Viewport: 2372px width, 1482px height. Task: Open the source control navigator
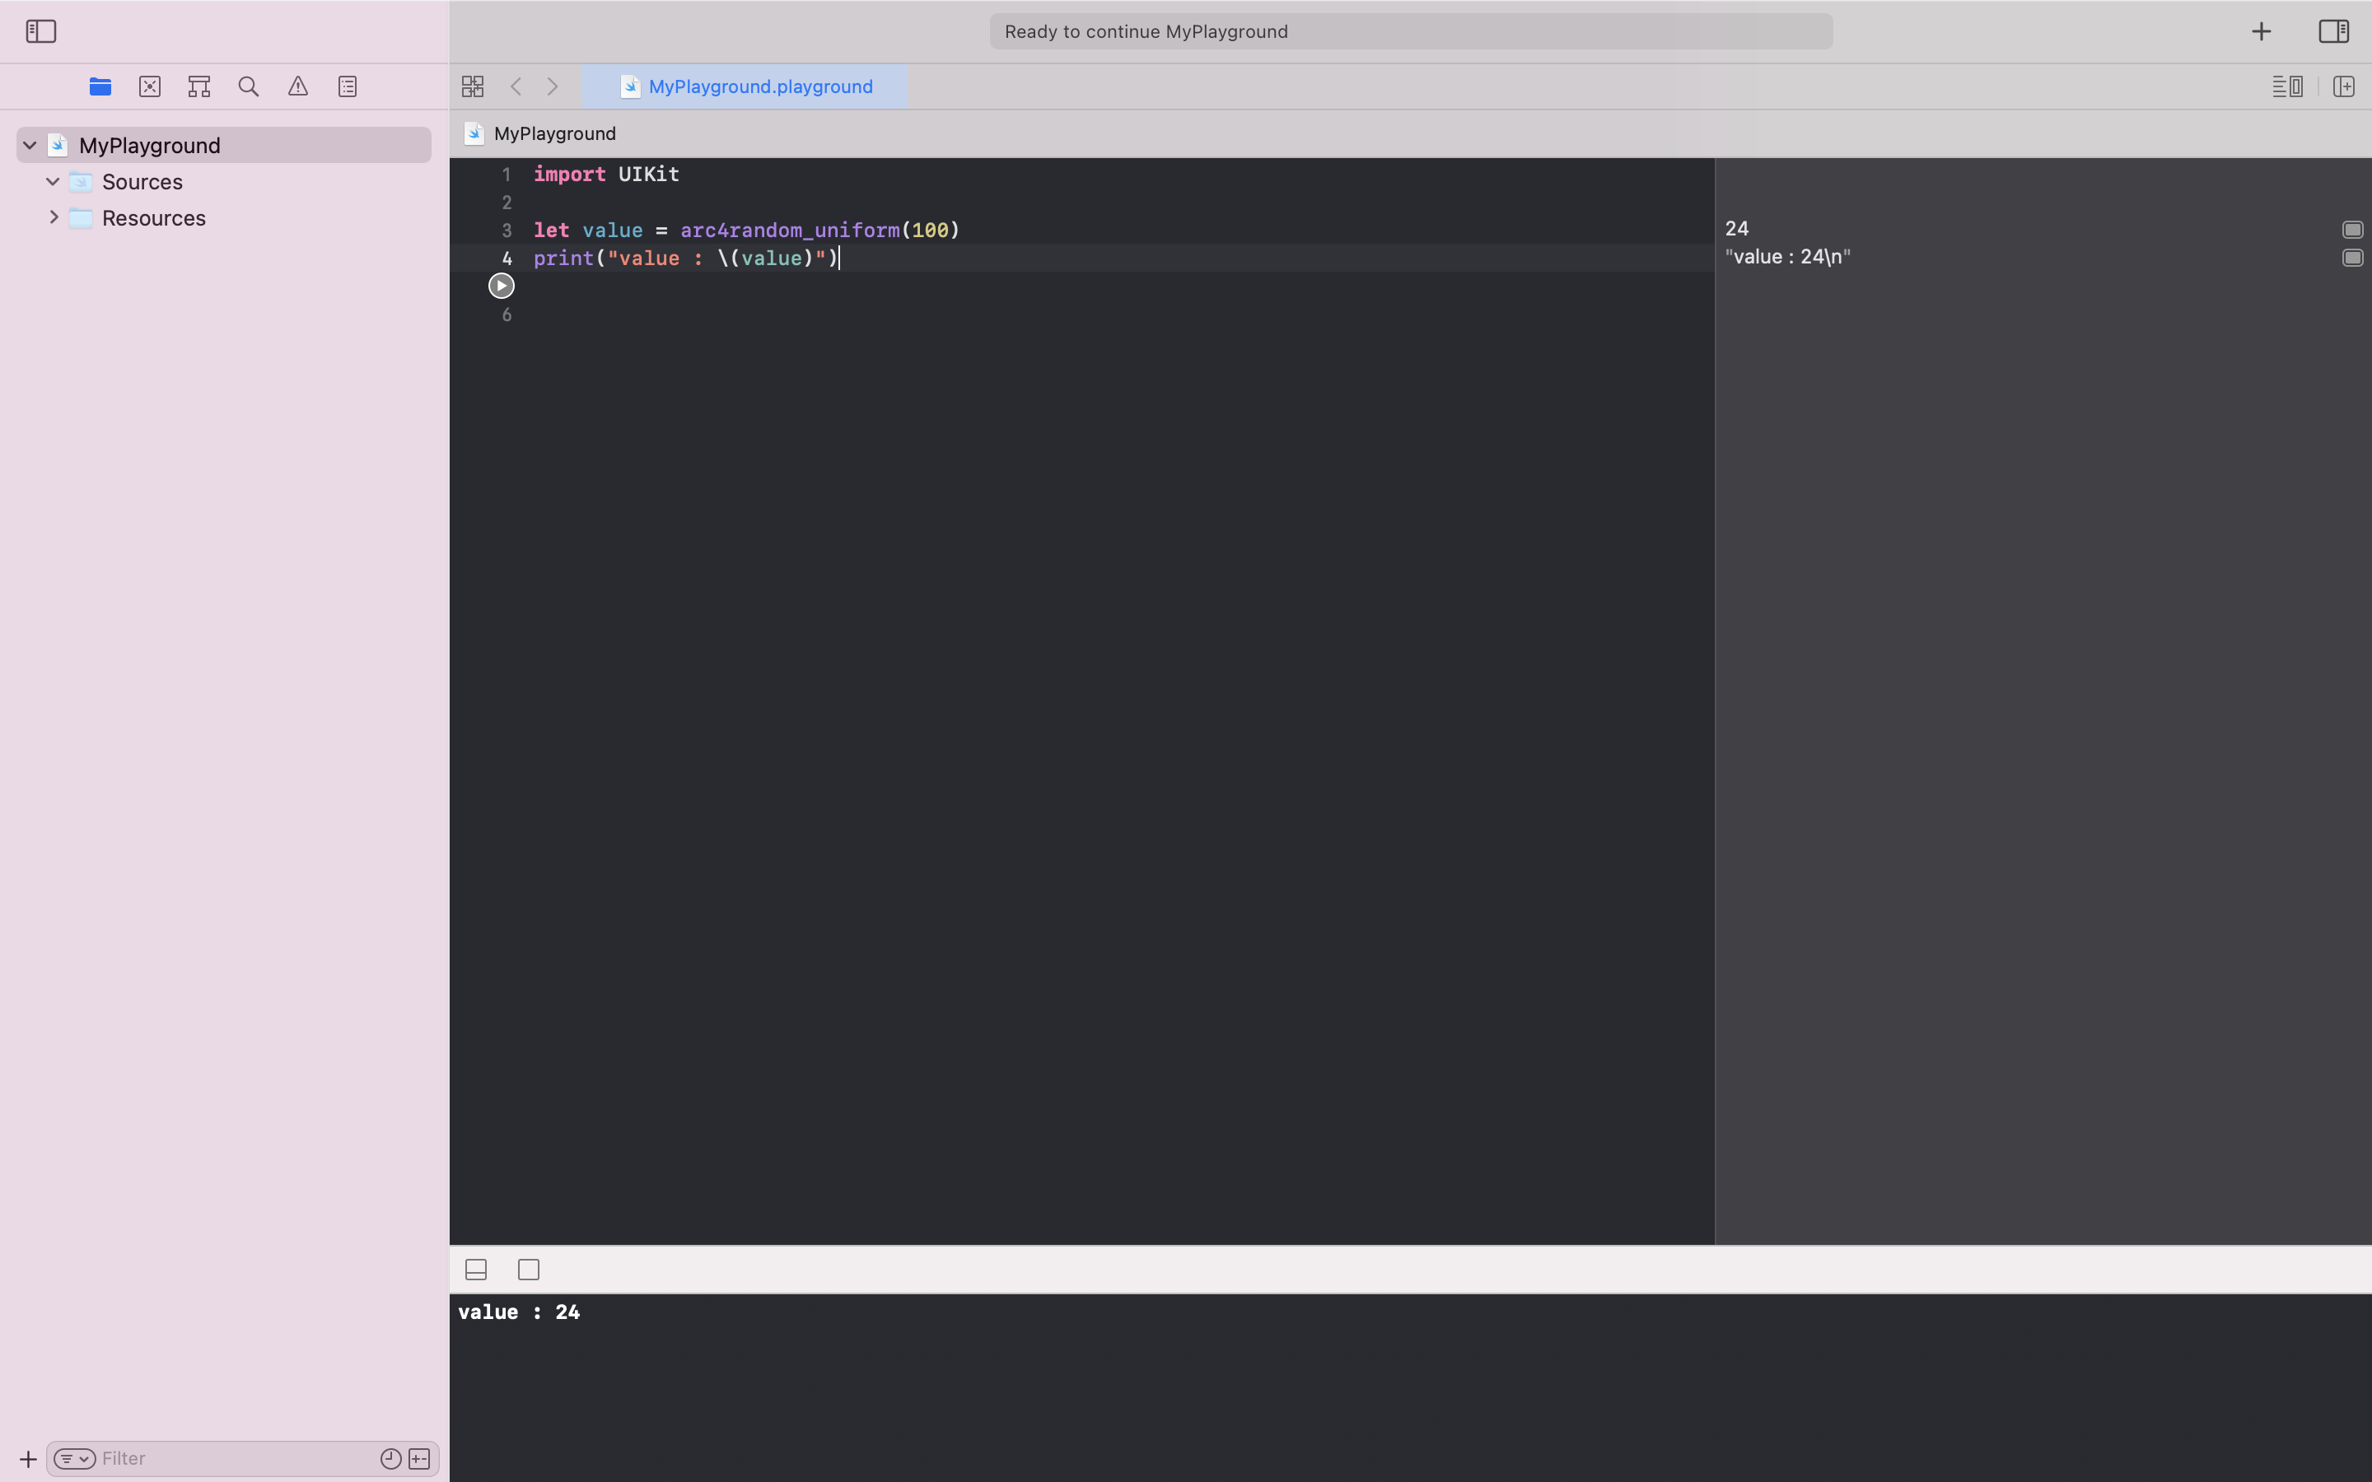[150, 86]
